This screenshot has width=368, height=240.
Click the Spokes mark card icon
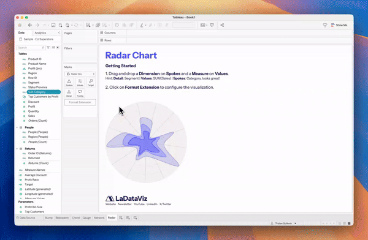69,83
